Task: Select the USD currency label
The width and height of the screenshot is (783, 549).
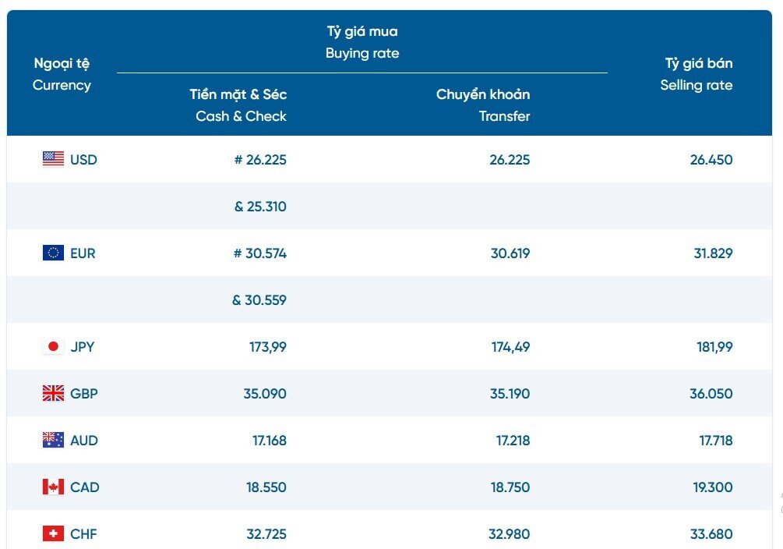Action: coord(83,160)
